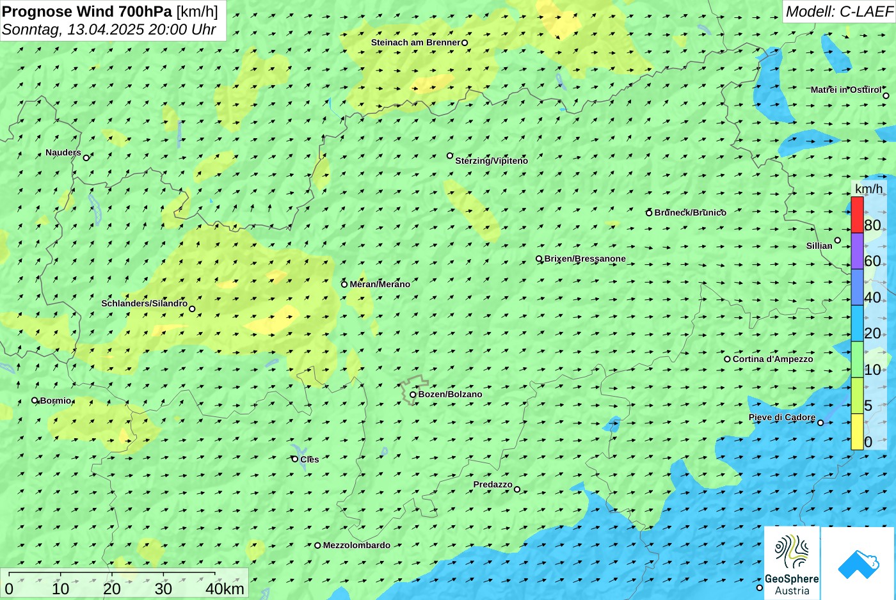Select the purple 60 km/h legend swatch

coord(857,251)
